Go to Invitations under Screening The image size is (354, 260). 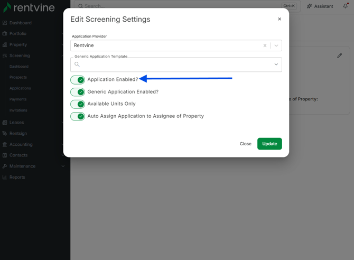18,110
